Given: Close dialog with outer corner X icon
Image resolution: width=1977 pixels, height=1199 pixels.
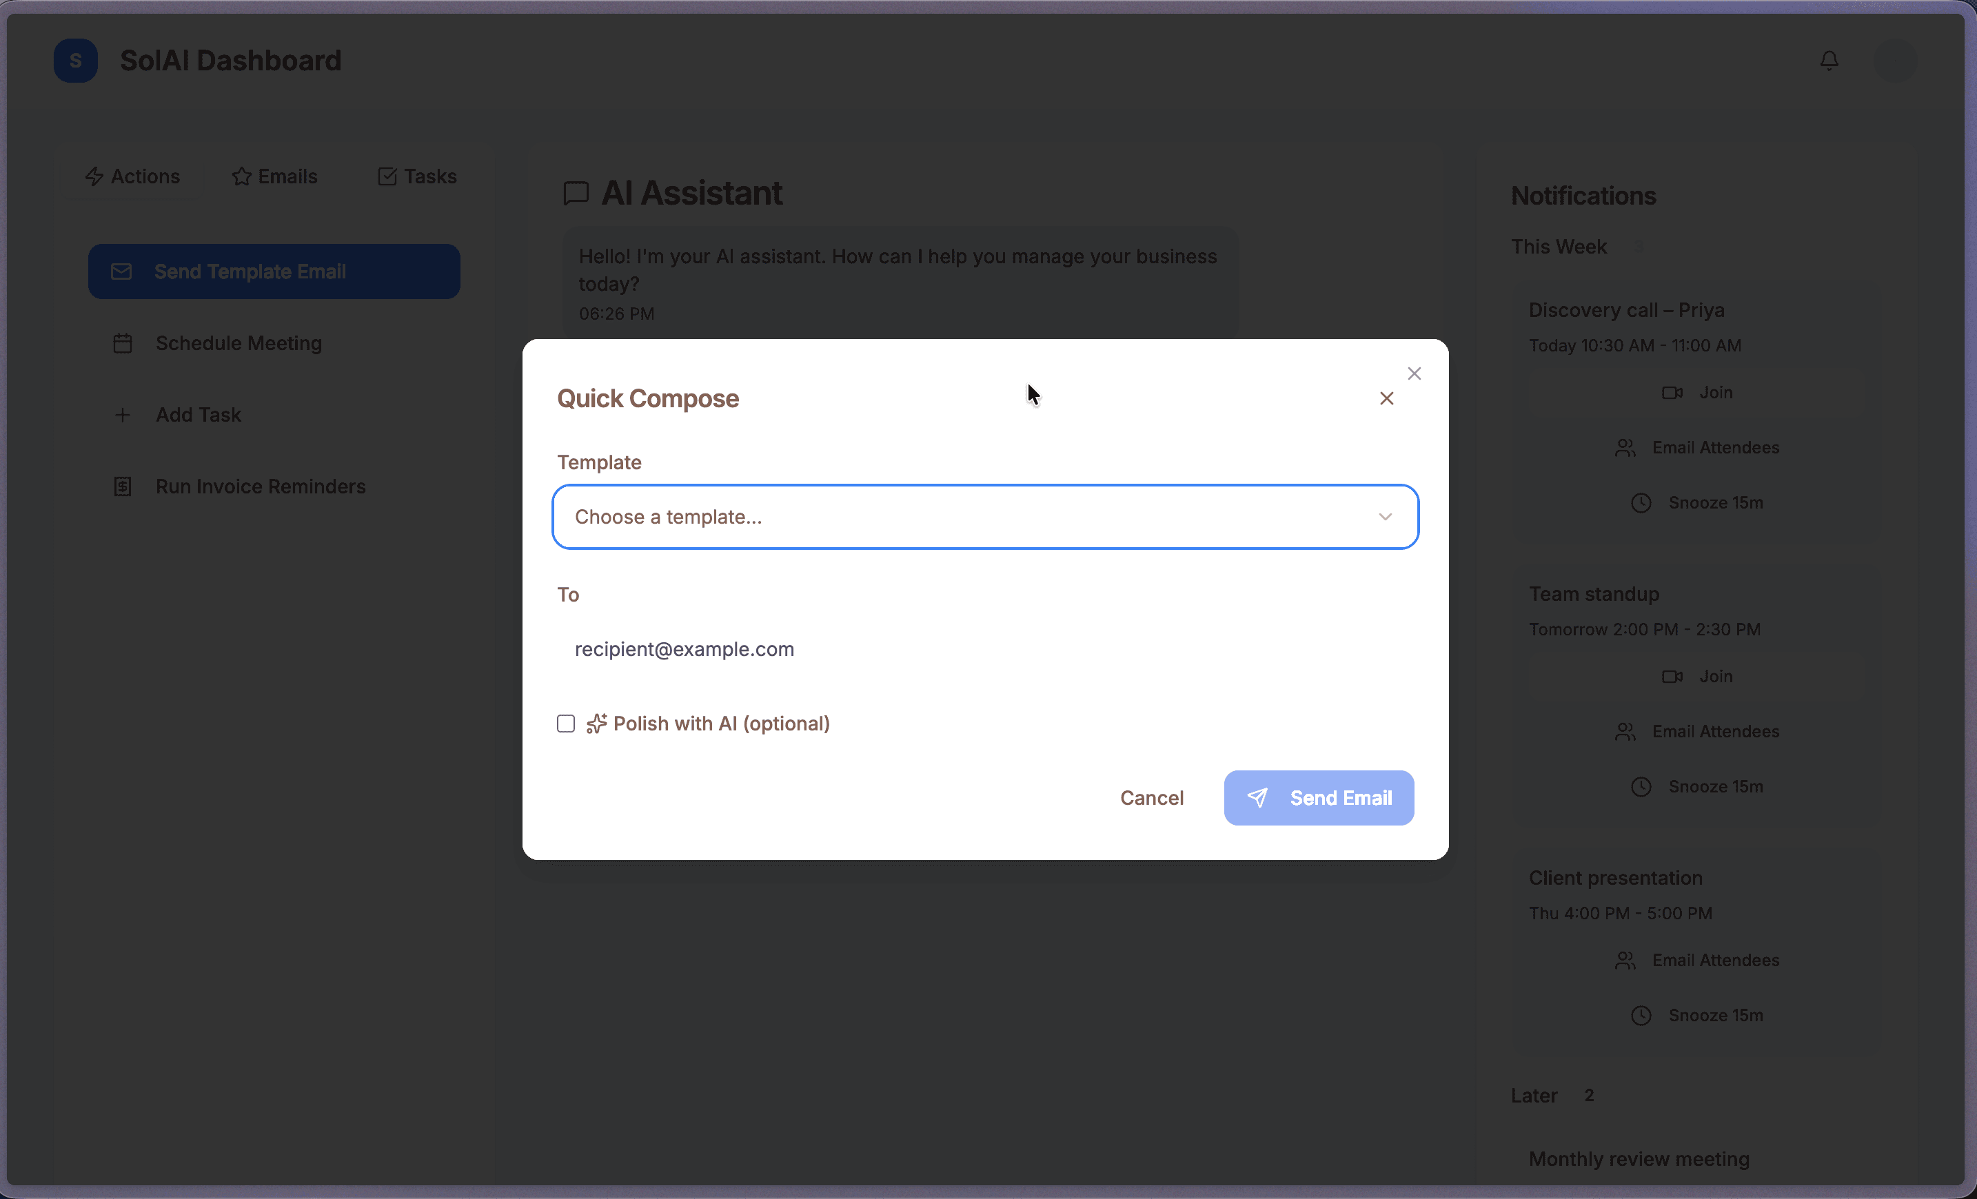Looking at the screenshot, I should 1415,373.
